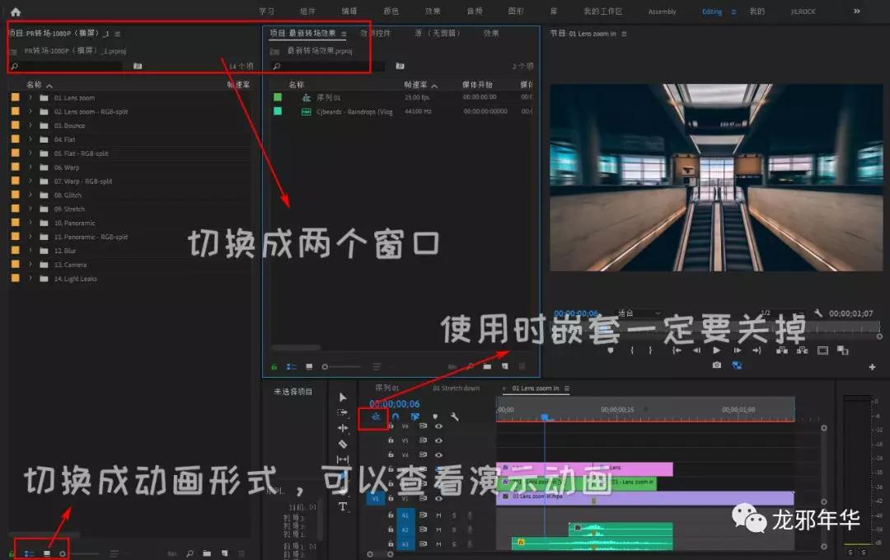Screen dimensions: 890x560
Task: Play the Program monitor preview
Action: point(716,351)
